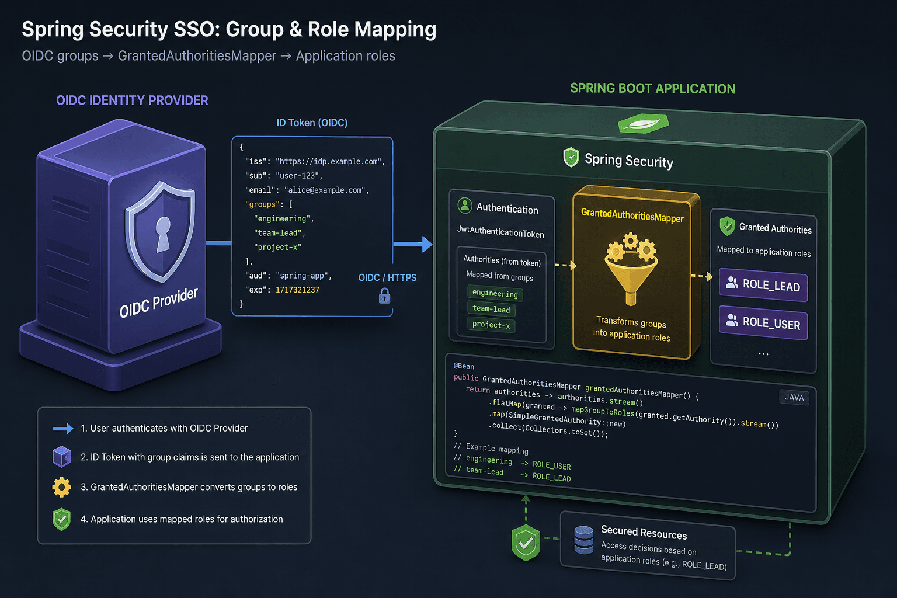
Task: Click the Spring leaf logo atop the application box
Action: click(643, 123)
